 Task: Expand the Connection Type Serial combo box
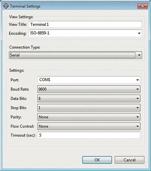(x=75, y=55)
